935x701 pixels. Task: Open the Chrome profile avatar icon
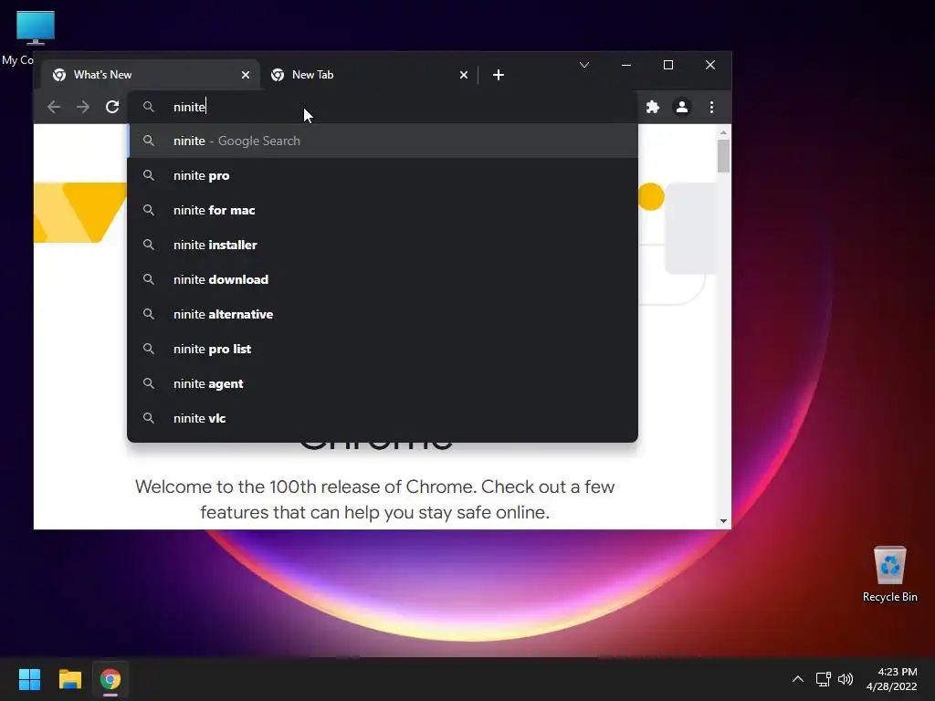point(681,107)
